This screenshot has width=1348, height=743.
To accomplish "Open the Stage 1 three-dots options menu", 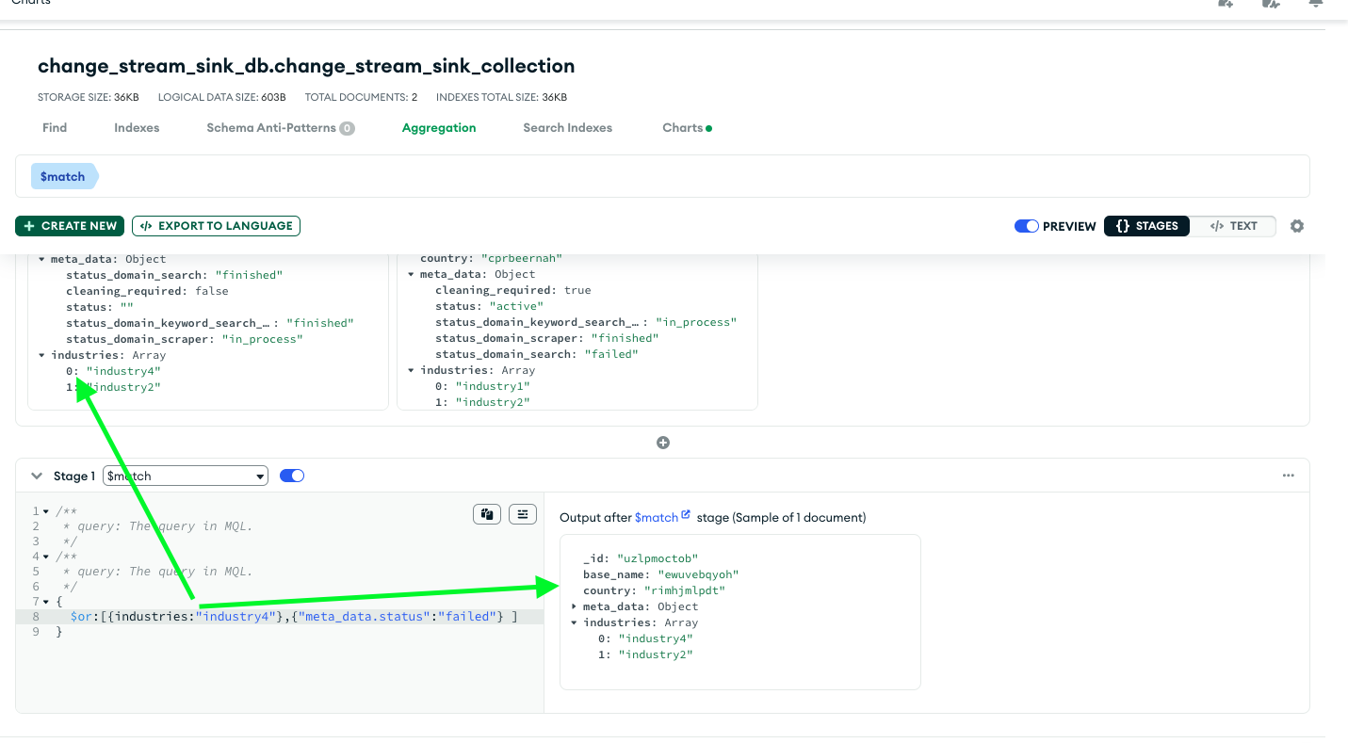I will click(1288, 476).
